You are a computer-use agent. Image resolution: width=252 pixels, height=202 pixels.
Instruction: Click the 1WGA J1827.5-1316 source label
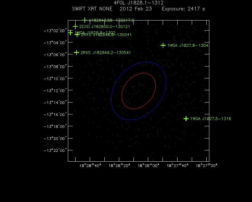point(211,119)
